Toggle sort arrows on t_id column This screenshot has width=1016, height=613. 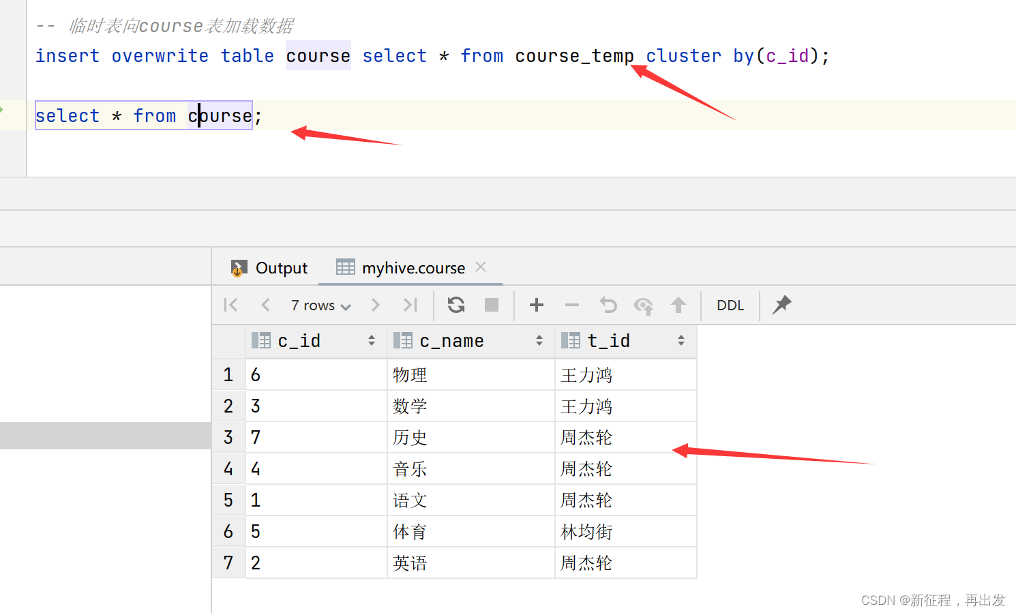(x=681, y=340)
